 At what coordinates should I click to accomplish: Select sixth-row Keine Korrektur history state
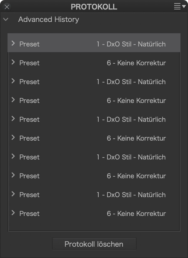[94, 138]
